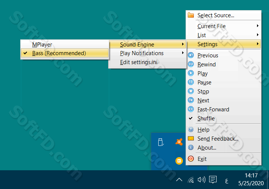Choose Exit to quit the player
The height and width of the screenshot is (189, 269).
coord(224,159)
